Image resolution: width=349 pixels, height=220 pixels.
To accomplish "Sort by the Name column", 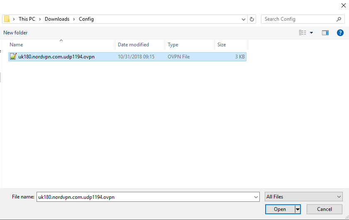I will point(16,45).
